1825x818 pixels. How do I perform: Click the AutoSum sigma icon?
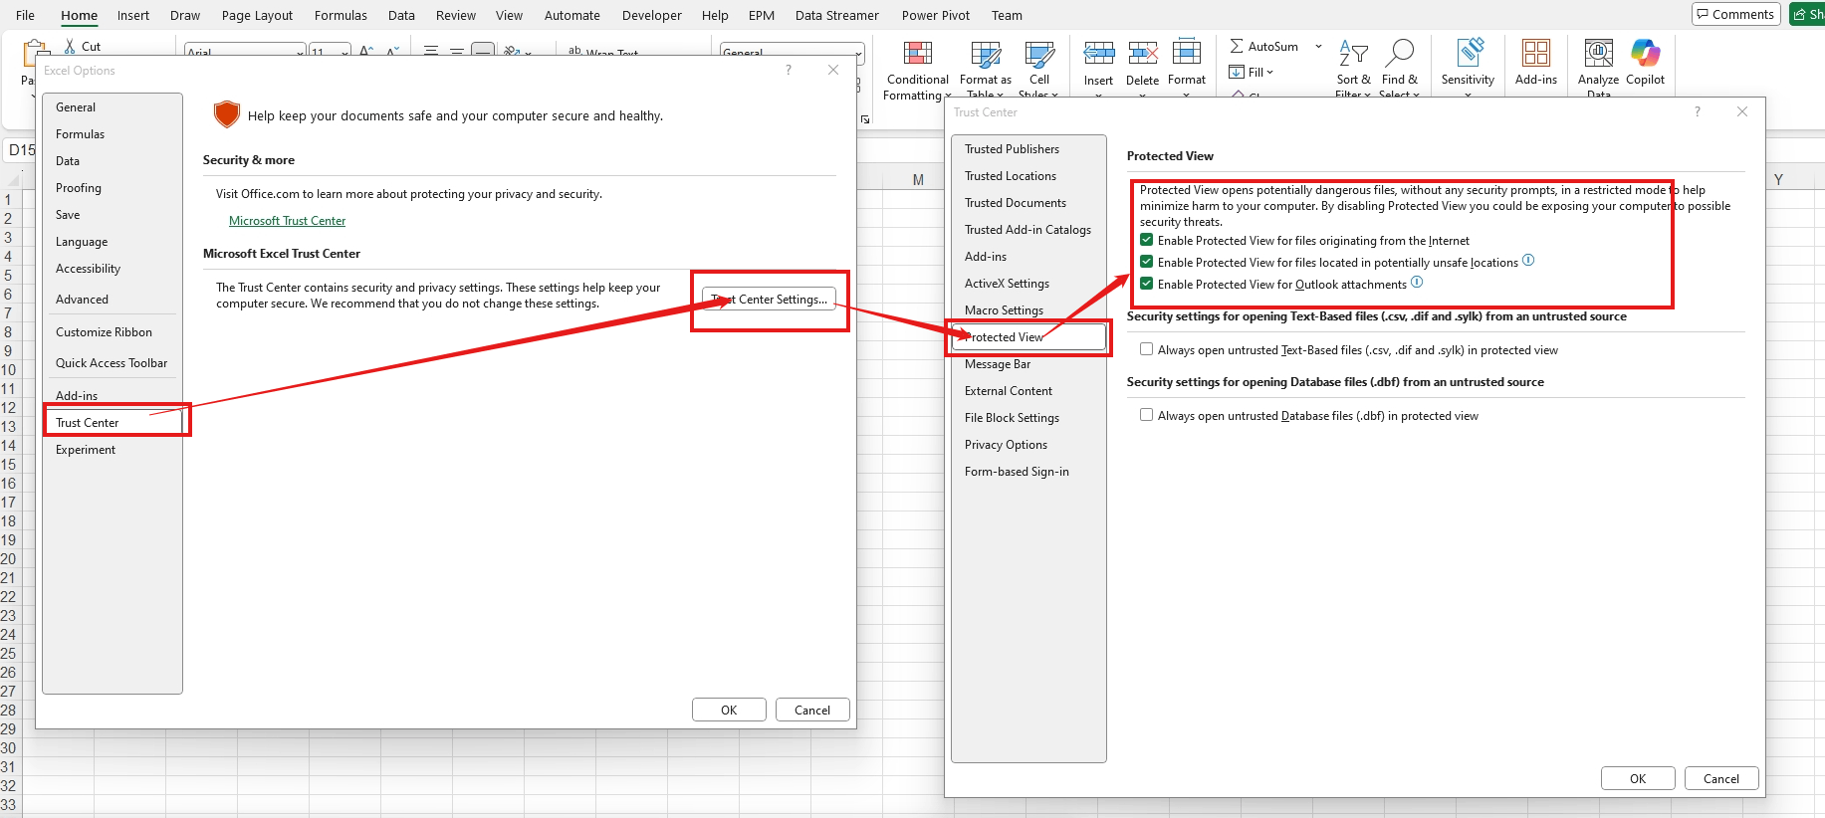click(1237, 46)
